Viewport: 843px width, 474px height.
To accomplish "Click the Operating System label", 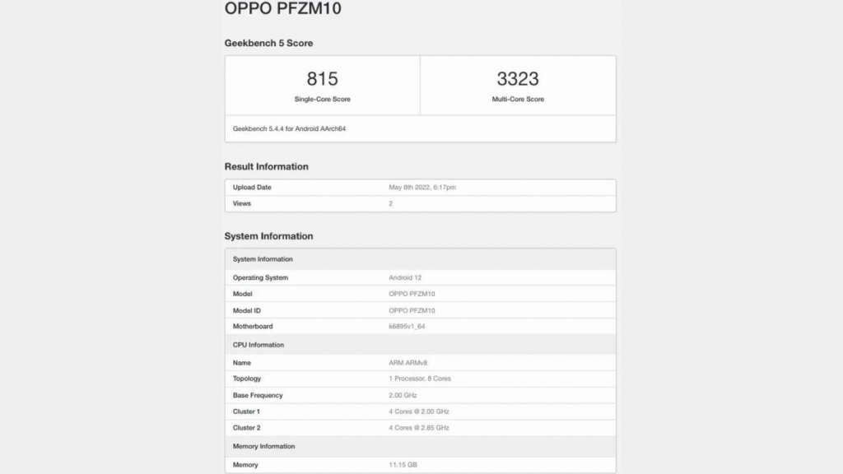I will click(x=260, y=277).
